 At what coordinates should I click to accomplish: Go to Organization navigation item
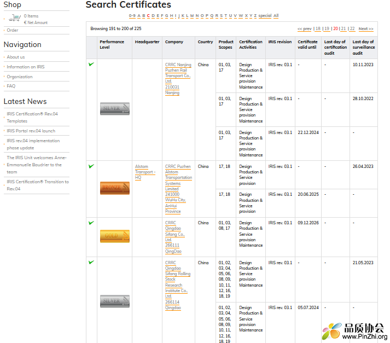tap(20, 77)
